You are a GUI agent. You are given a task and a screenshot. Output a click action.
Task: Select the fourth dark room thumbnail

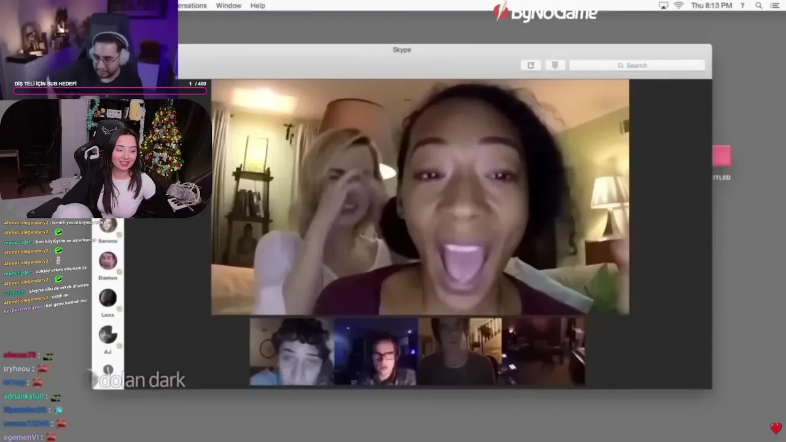[543, 352]
